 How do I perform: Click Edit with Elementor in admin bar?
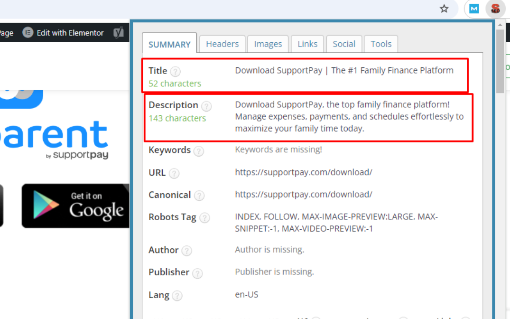point(64,33)
